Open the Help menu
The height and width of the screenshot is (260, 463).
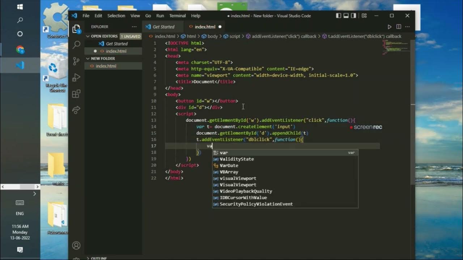pos(196,16)
